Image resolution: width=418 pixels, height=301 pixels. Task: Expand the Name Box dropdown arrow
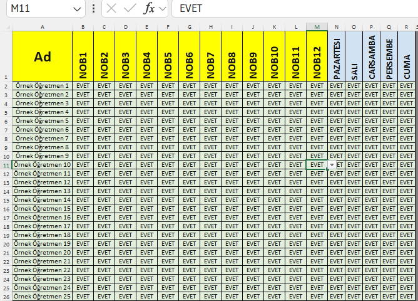(77, 9)
